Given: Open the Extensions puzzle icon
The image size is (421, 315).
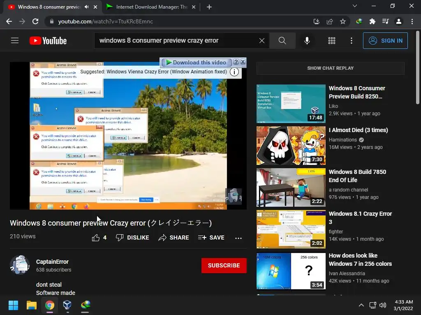Looking at the screenshot, I should tap(372, 21).
